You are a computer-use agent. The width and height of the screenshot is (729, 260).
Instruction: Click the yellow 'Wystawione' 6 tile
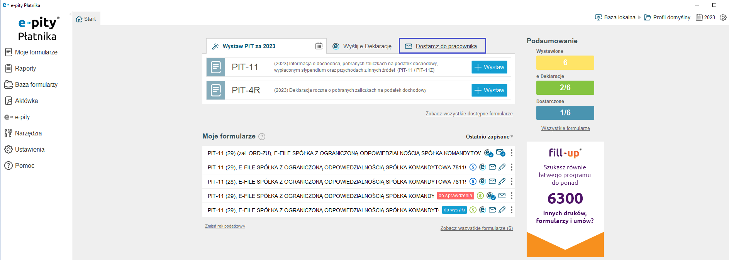tap(565, 62)
